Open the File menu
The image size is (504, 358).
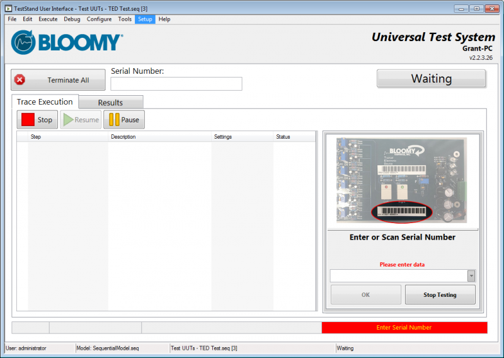[x=12, y=20]
